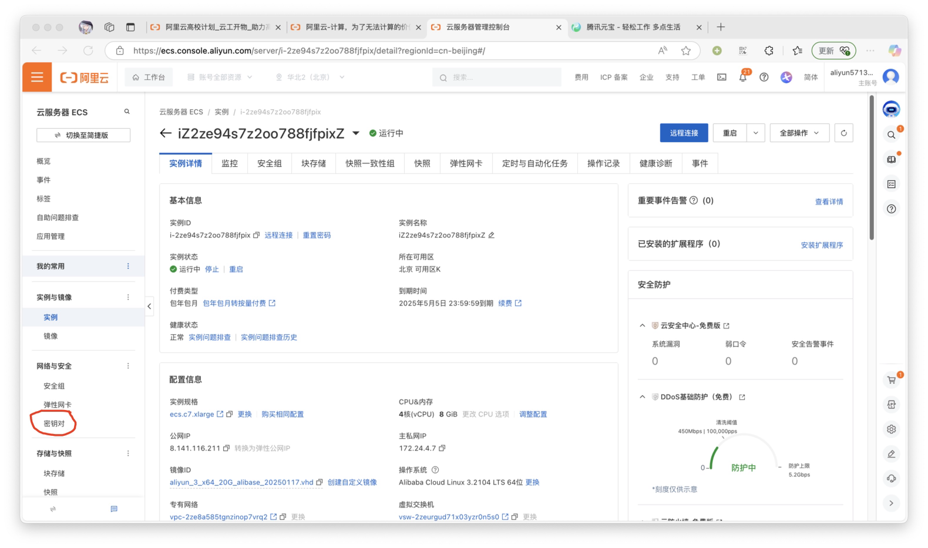Click the 远程连接 blue button

[684, 133]
